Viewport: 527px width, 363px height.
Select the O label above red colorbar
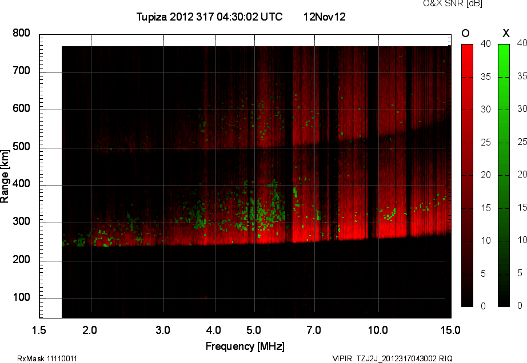466,33
